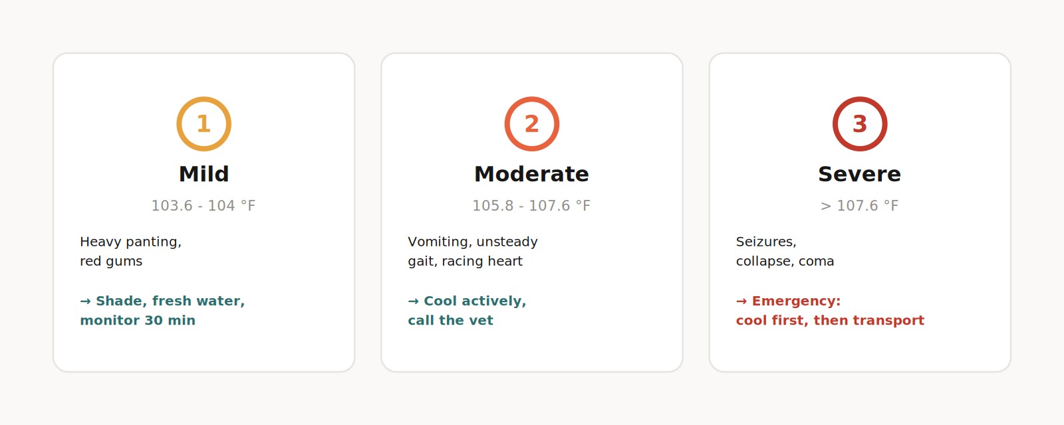Click the arrow before Shade, fresh water
This screenshot has height=425, width=1064.
coord(86,301)
